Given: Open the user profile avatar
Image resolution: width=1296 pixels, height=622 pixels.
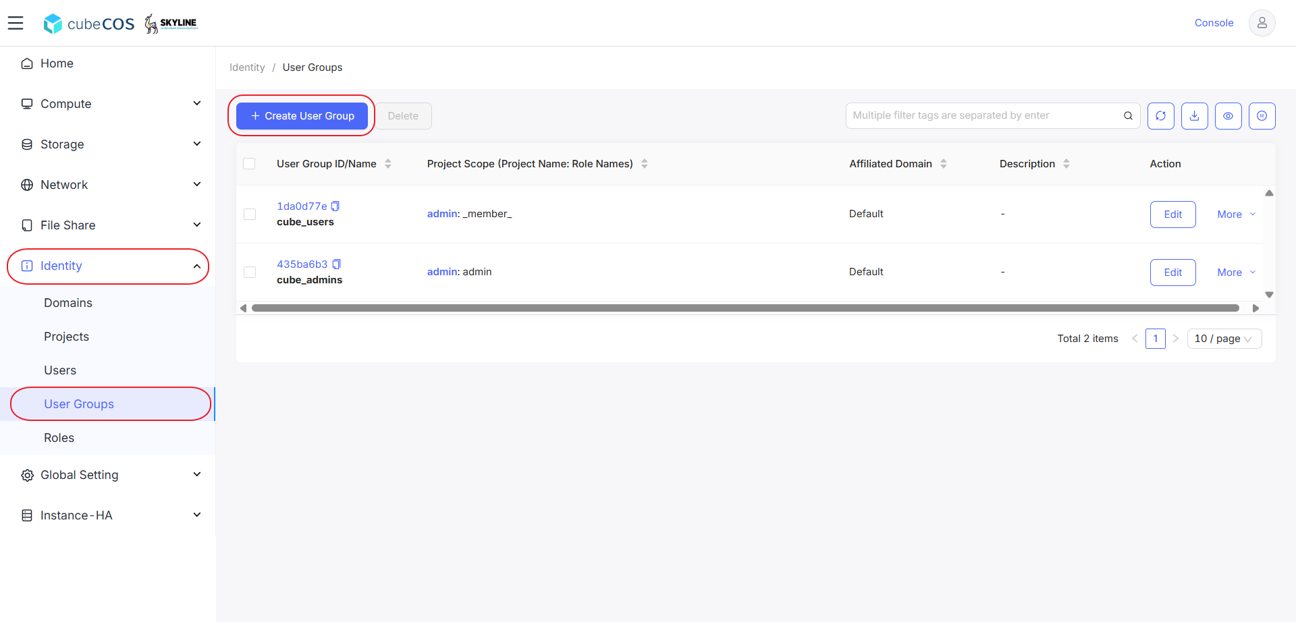Looking at the screenshot, I should pos(1262,23).
